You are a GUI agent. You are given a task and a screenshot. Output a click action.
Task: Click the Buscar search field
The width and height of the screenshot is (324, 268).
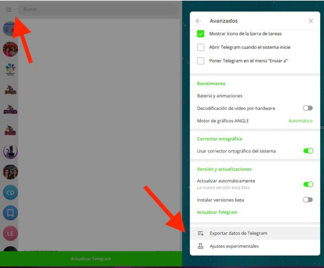tap(98, 9)
